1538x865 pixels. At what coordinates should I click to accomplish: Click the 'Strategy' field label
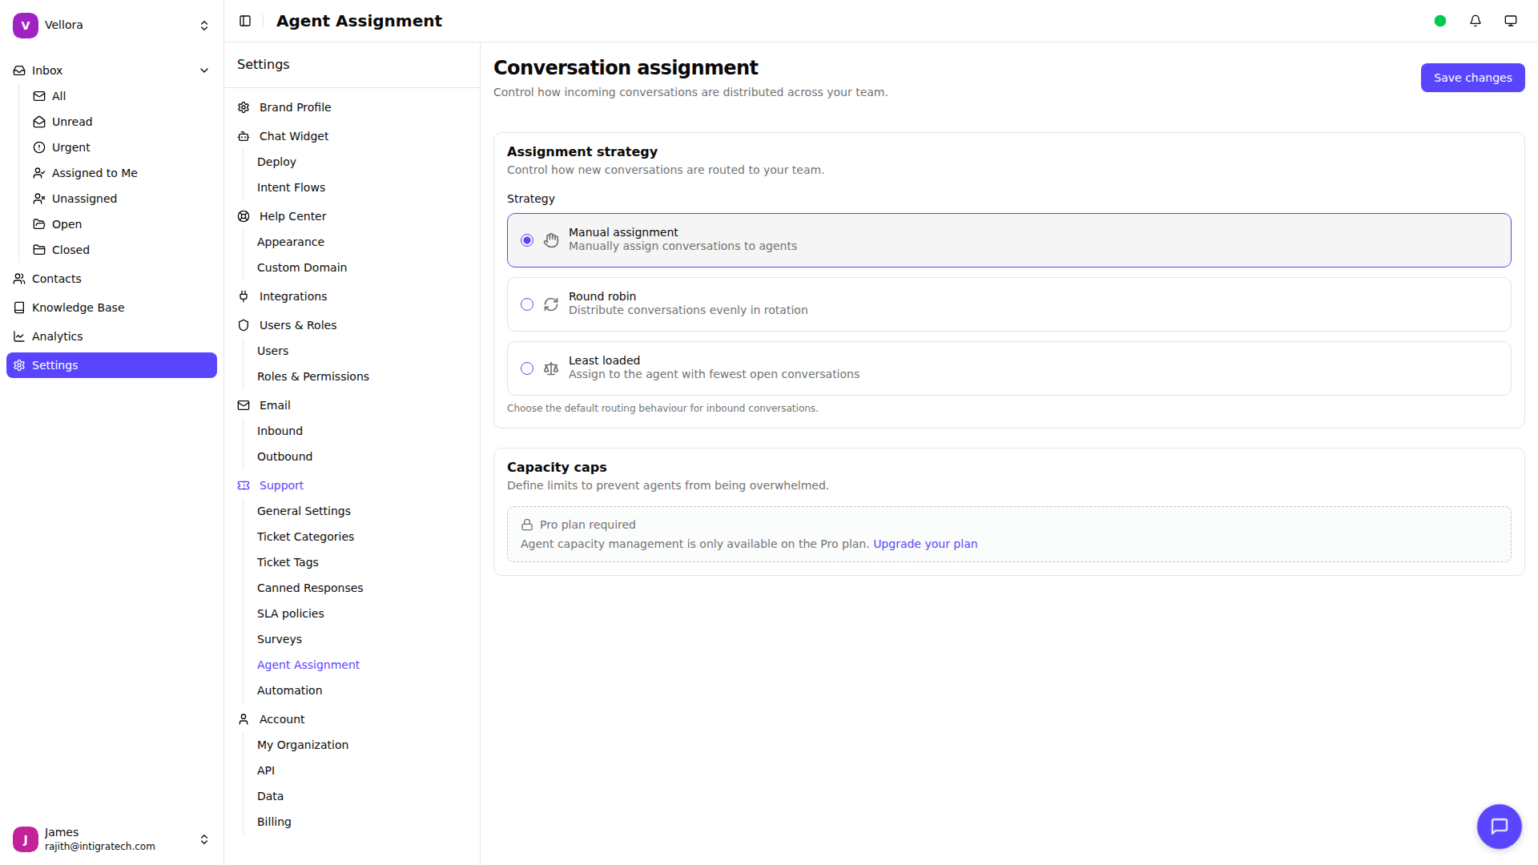pos(530,199)
